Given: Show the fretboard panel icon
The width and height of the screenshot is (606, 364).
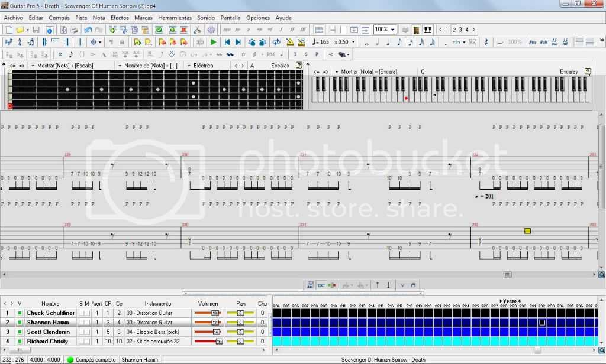Looking at the screenshot, I should point(416,30).
